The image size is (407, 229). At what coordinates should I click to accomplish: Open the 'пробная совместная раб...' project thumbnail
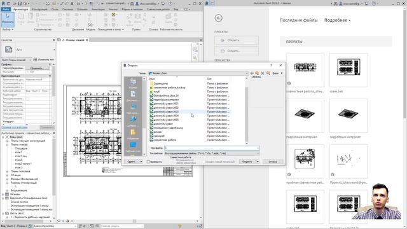point(305,161)
